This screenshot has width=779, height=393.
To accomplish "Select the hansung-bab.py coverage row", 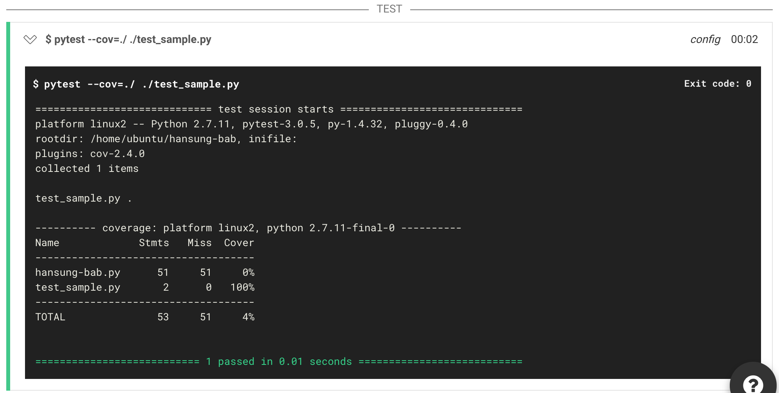I will pos(145,272).
